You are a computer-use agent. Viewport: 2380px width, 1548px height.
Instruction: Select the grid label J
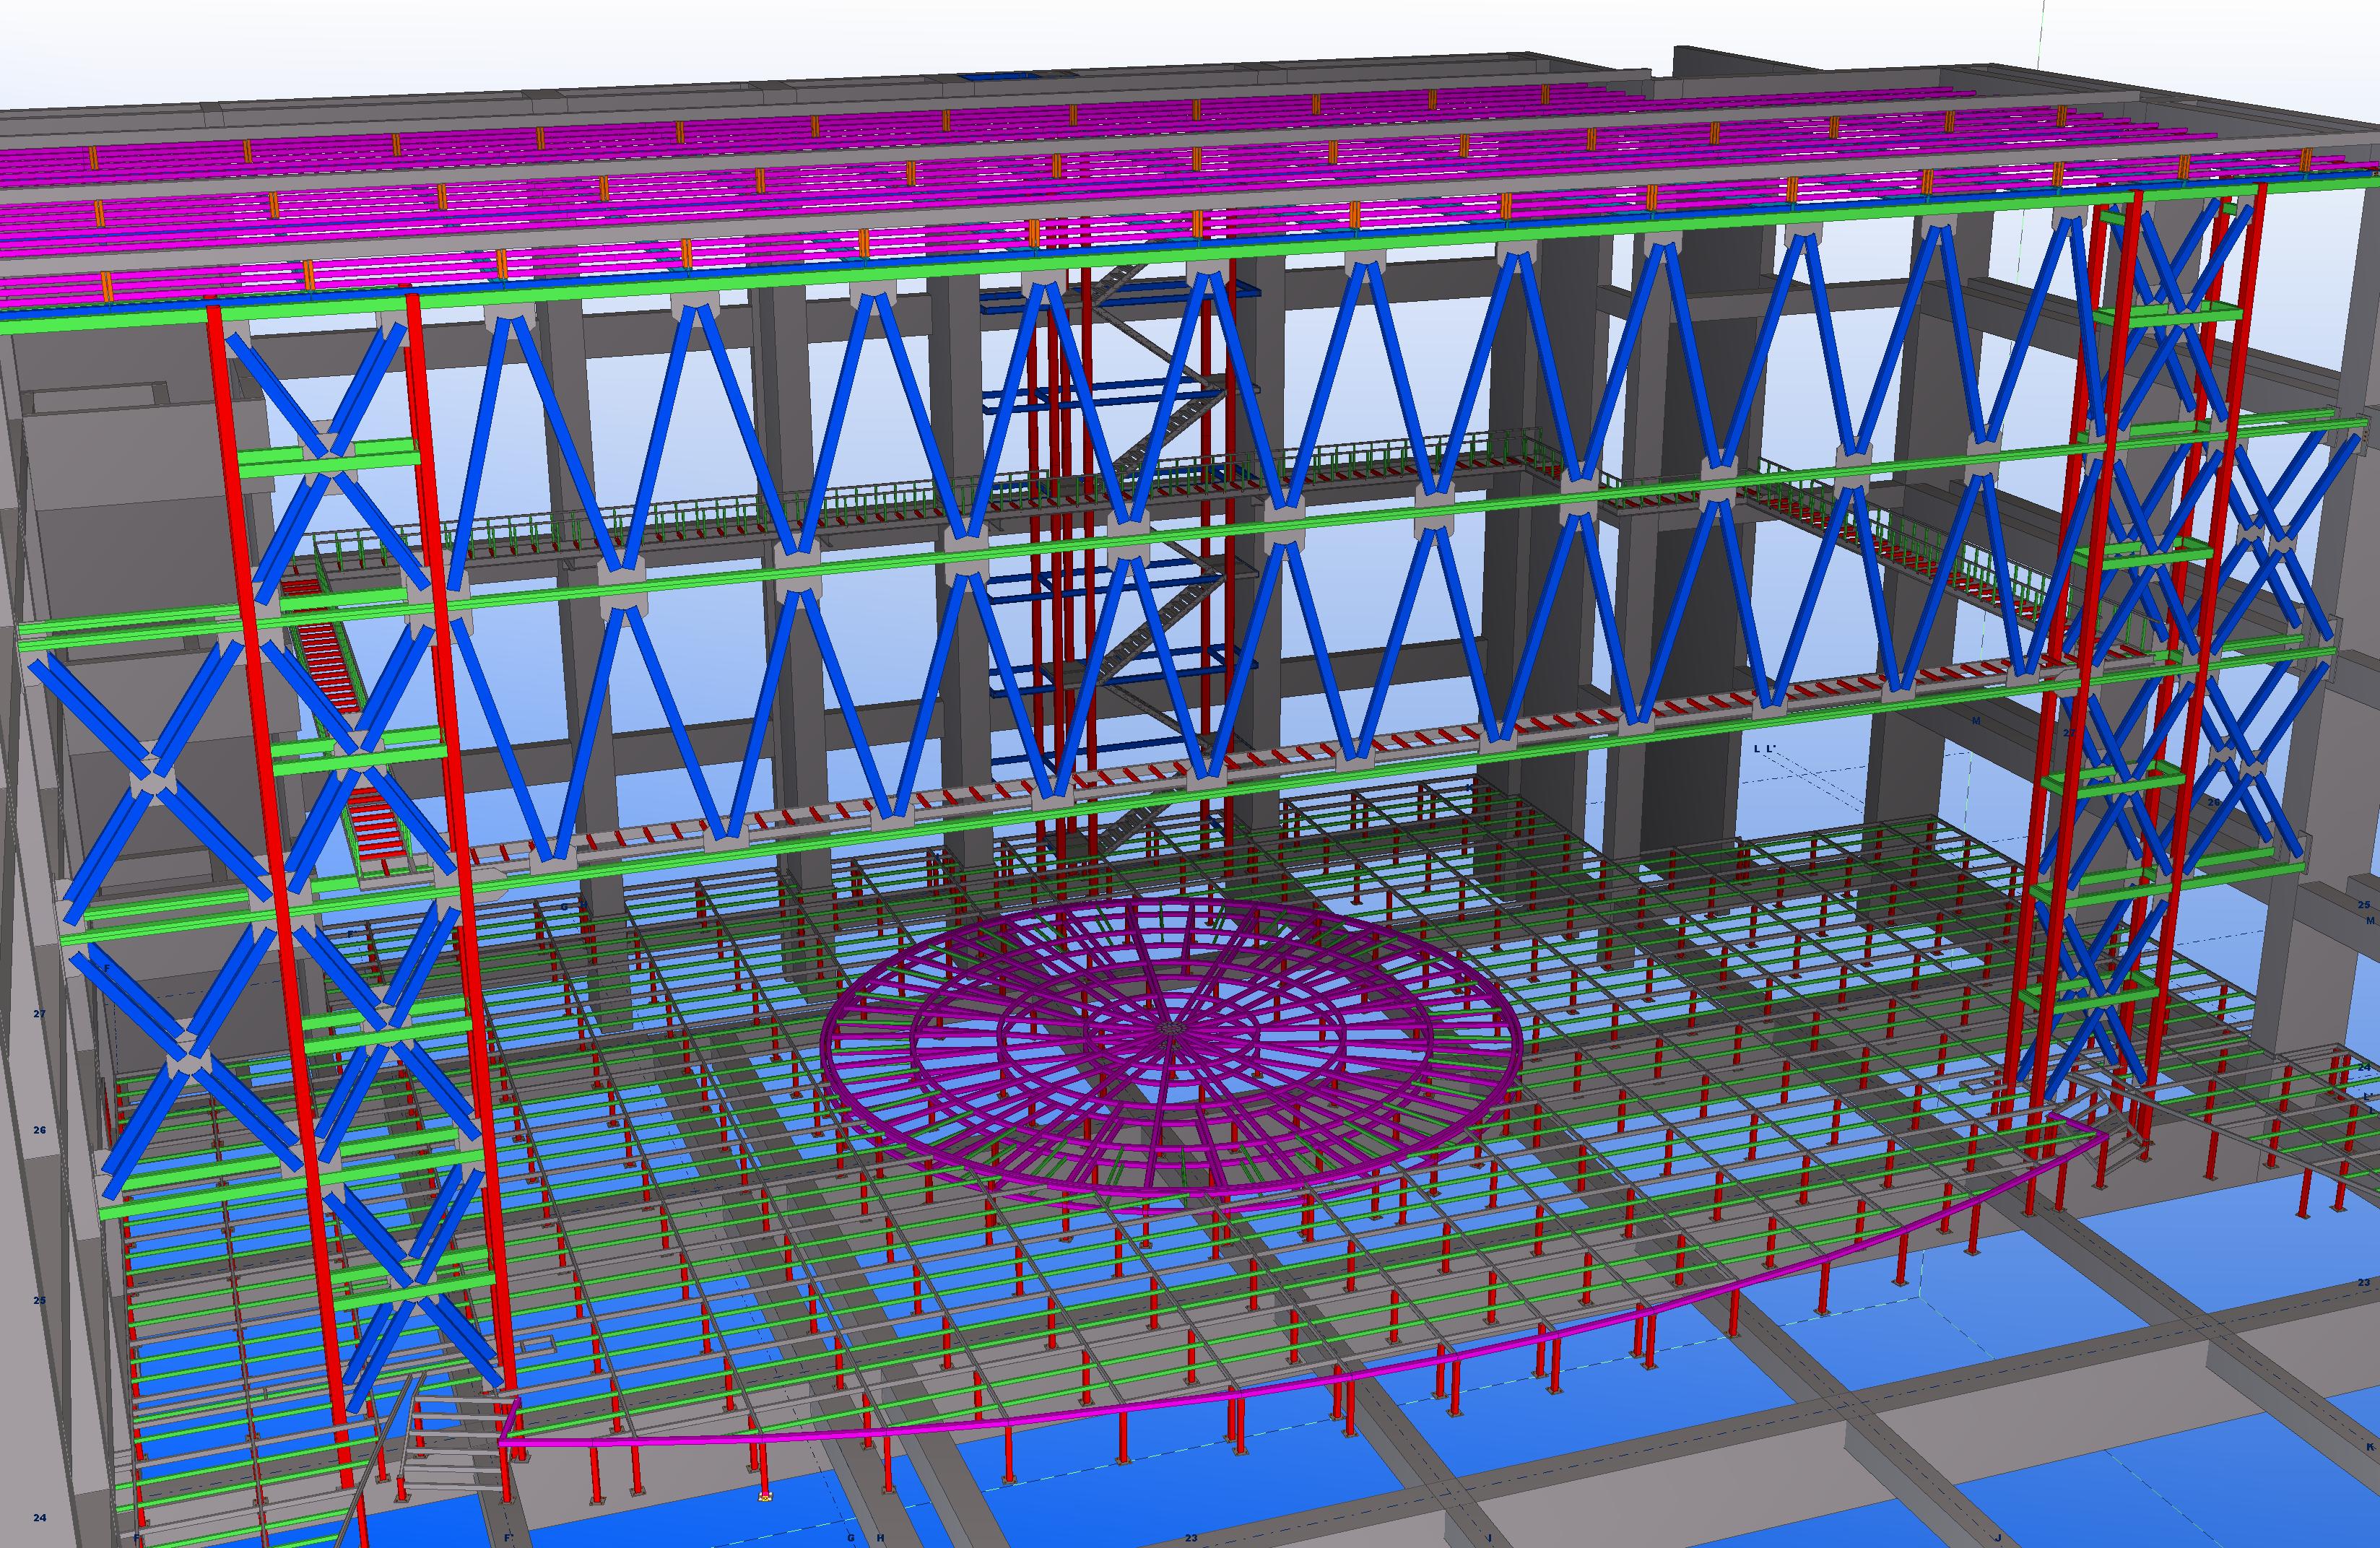[x=1998, y=1538]
